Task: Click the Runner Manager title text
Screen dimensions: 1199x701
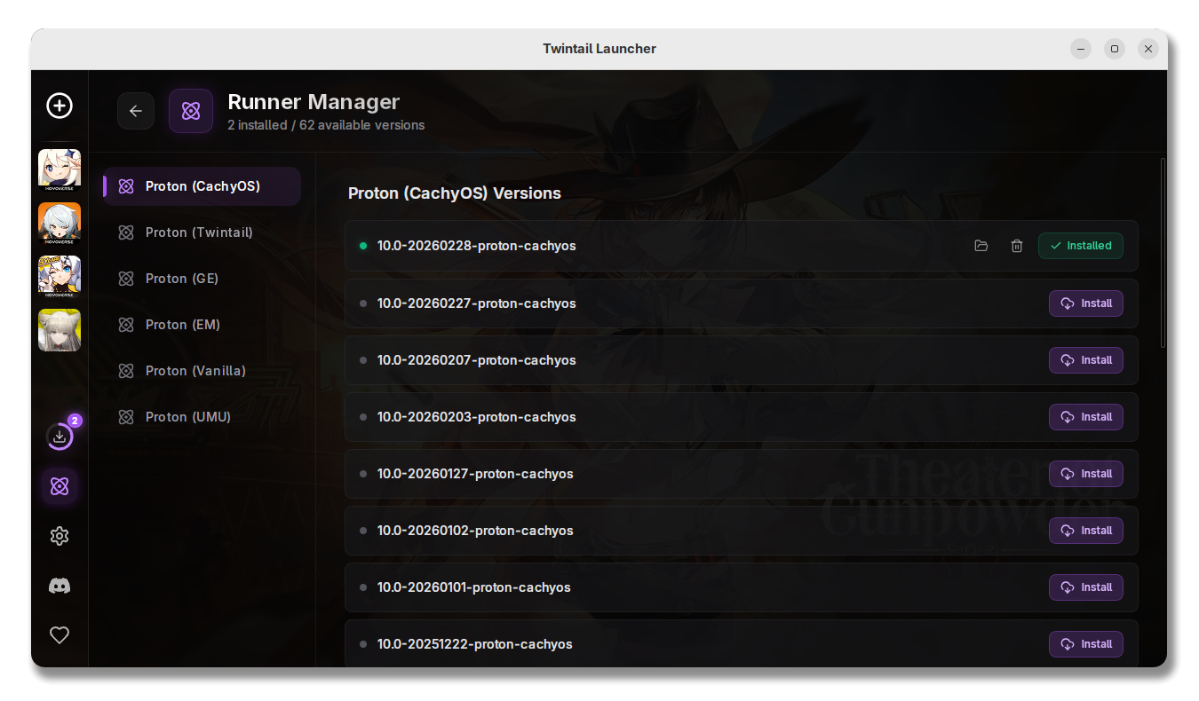Action: (x=314, y=102)
